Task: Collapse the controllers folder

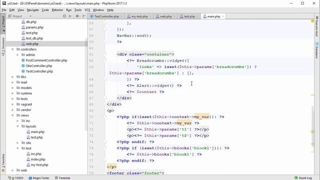Action: (12, 49)
